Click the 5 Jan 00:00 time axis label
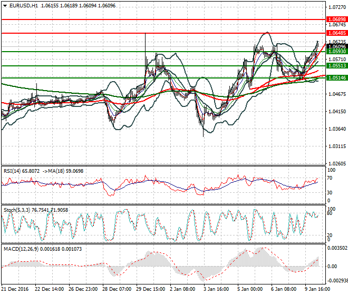The height and width of the screenshot is (295, 348). coord(250,289)
